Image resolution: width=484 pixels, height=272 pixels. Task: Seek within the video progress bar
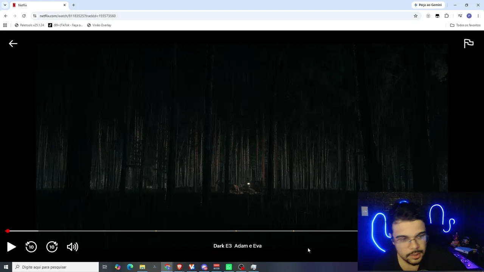[x=182, y=231]
